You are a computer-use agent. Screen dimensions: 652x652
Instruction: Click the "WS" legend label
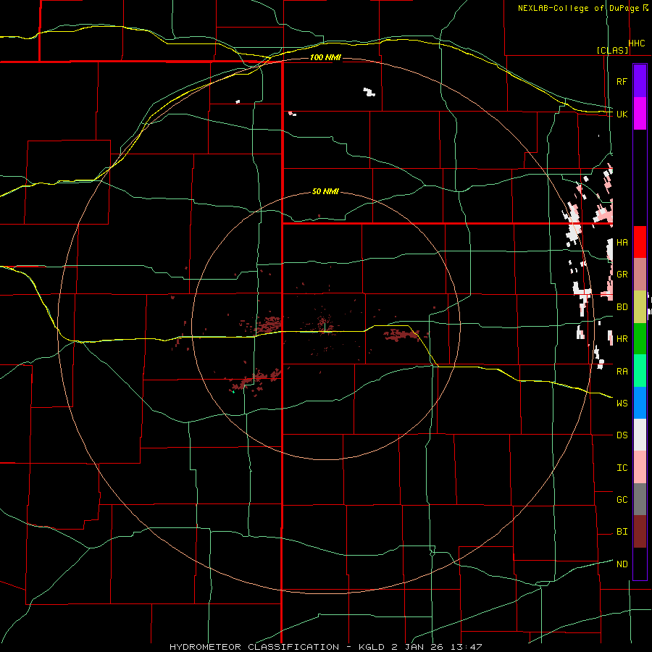click(622, 404)
